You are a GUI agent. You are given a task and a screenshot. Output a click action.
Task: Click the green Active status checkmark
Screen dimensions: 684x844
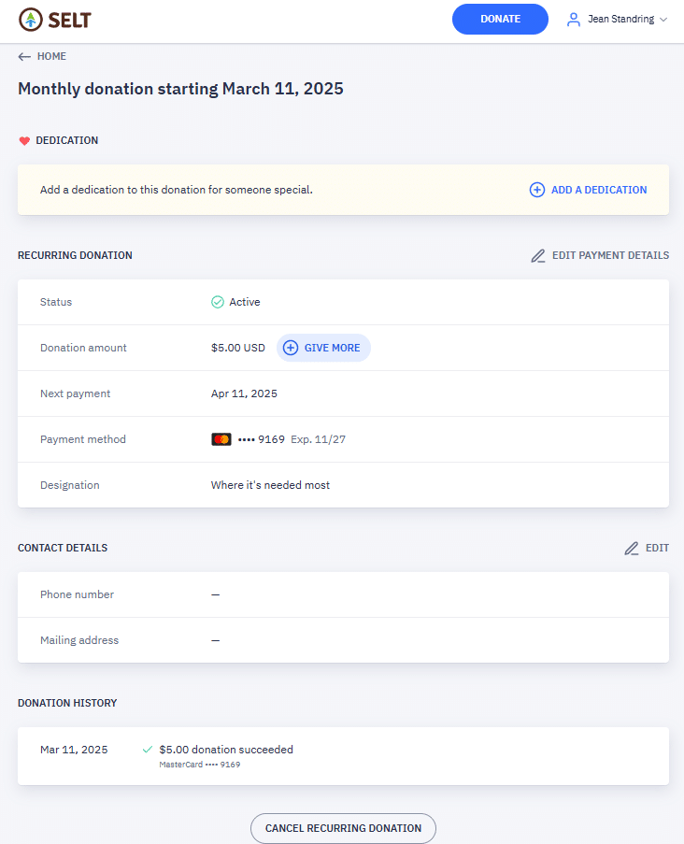tap(218, 302)
